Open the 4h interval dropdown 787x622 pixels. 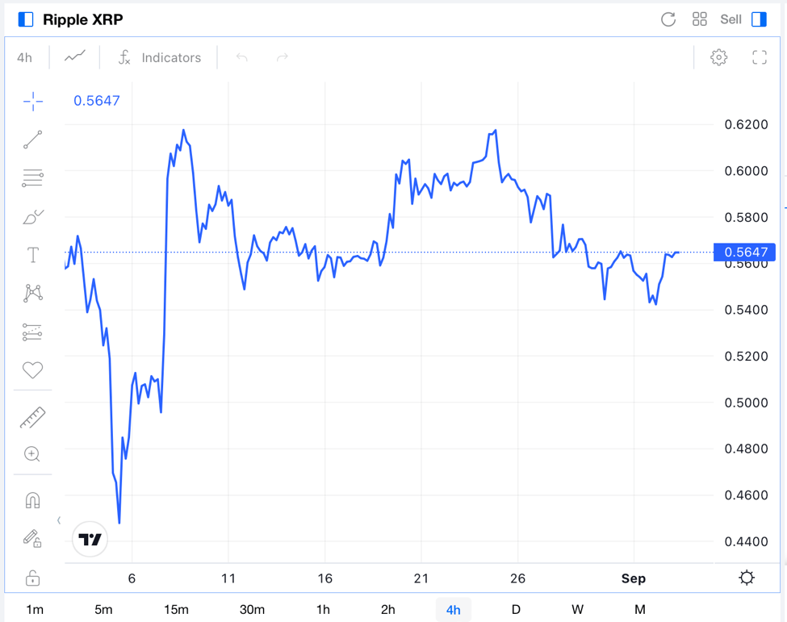click(25, 57)
